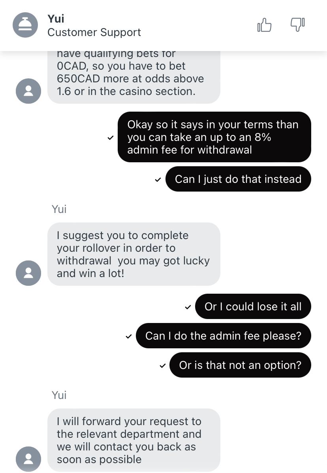Tap the 'Or is that not an option?' message

[240, 365]
